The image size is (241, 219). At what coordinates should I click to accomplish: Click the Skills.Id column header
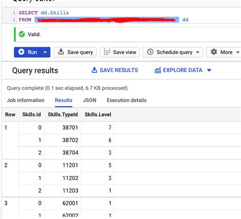[32, 115]
